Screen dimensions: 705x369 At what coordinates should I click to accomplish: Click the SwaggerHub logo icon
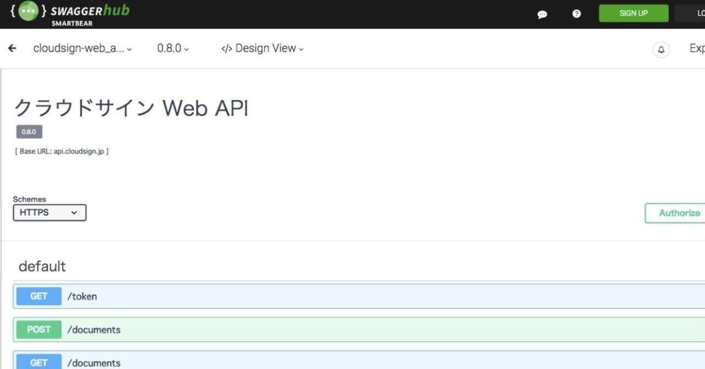click(28, 11)
